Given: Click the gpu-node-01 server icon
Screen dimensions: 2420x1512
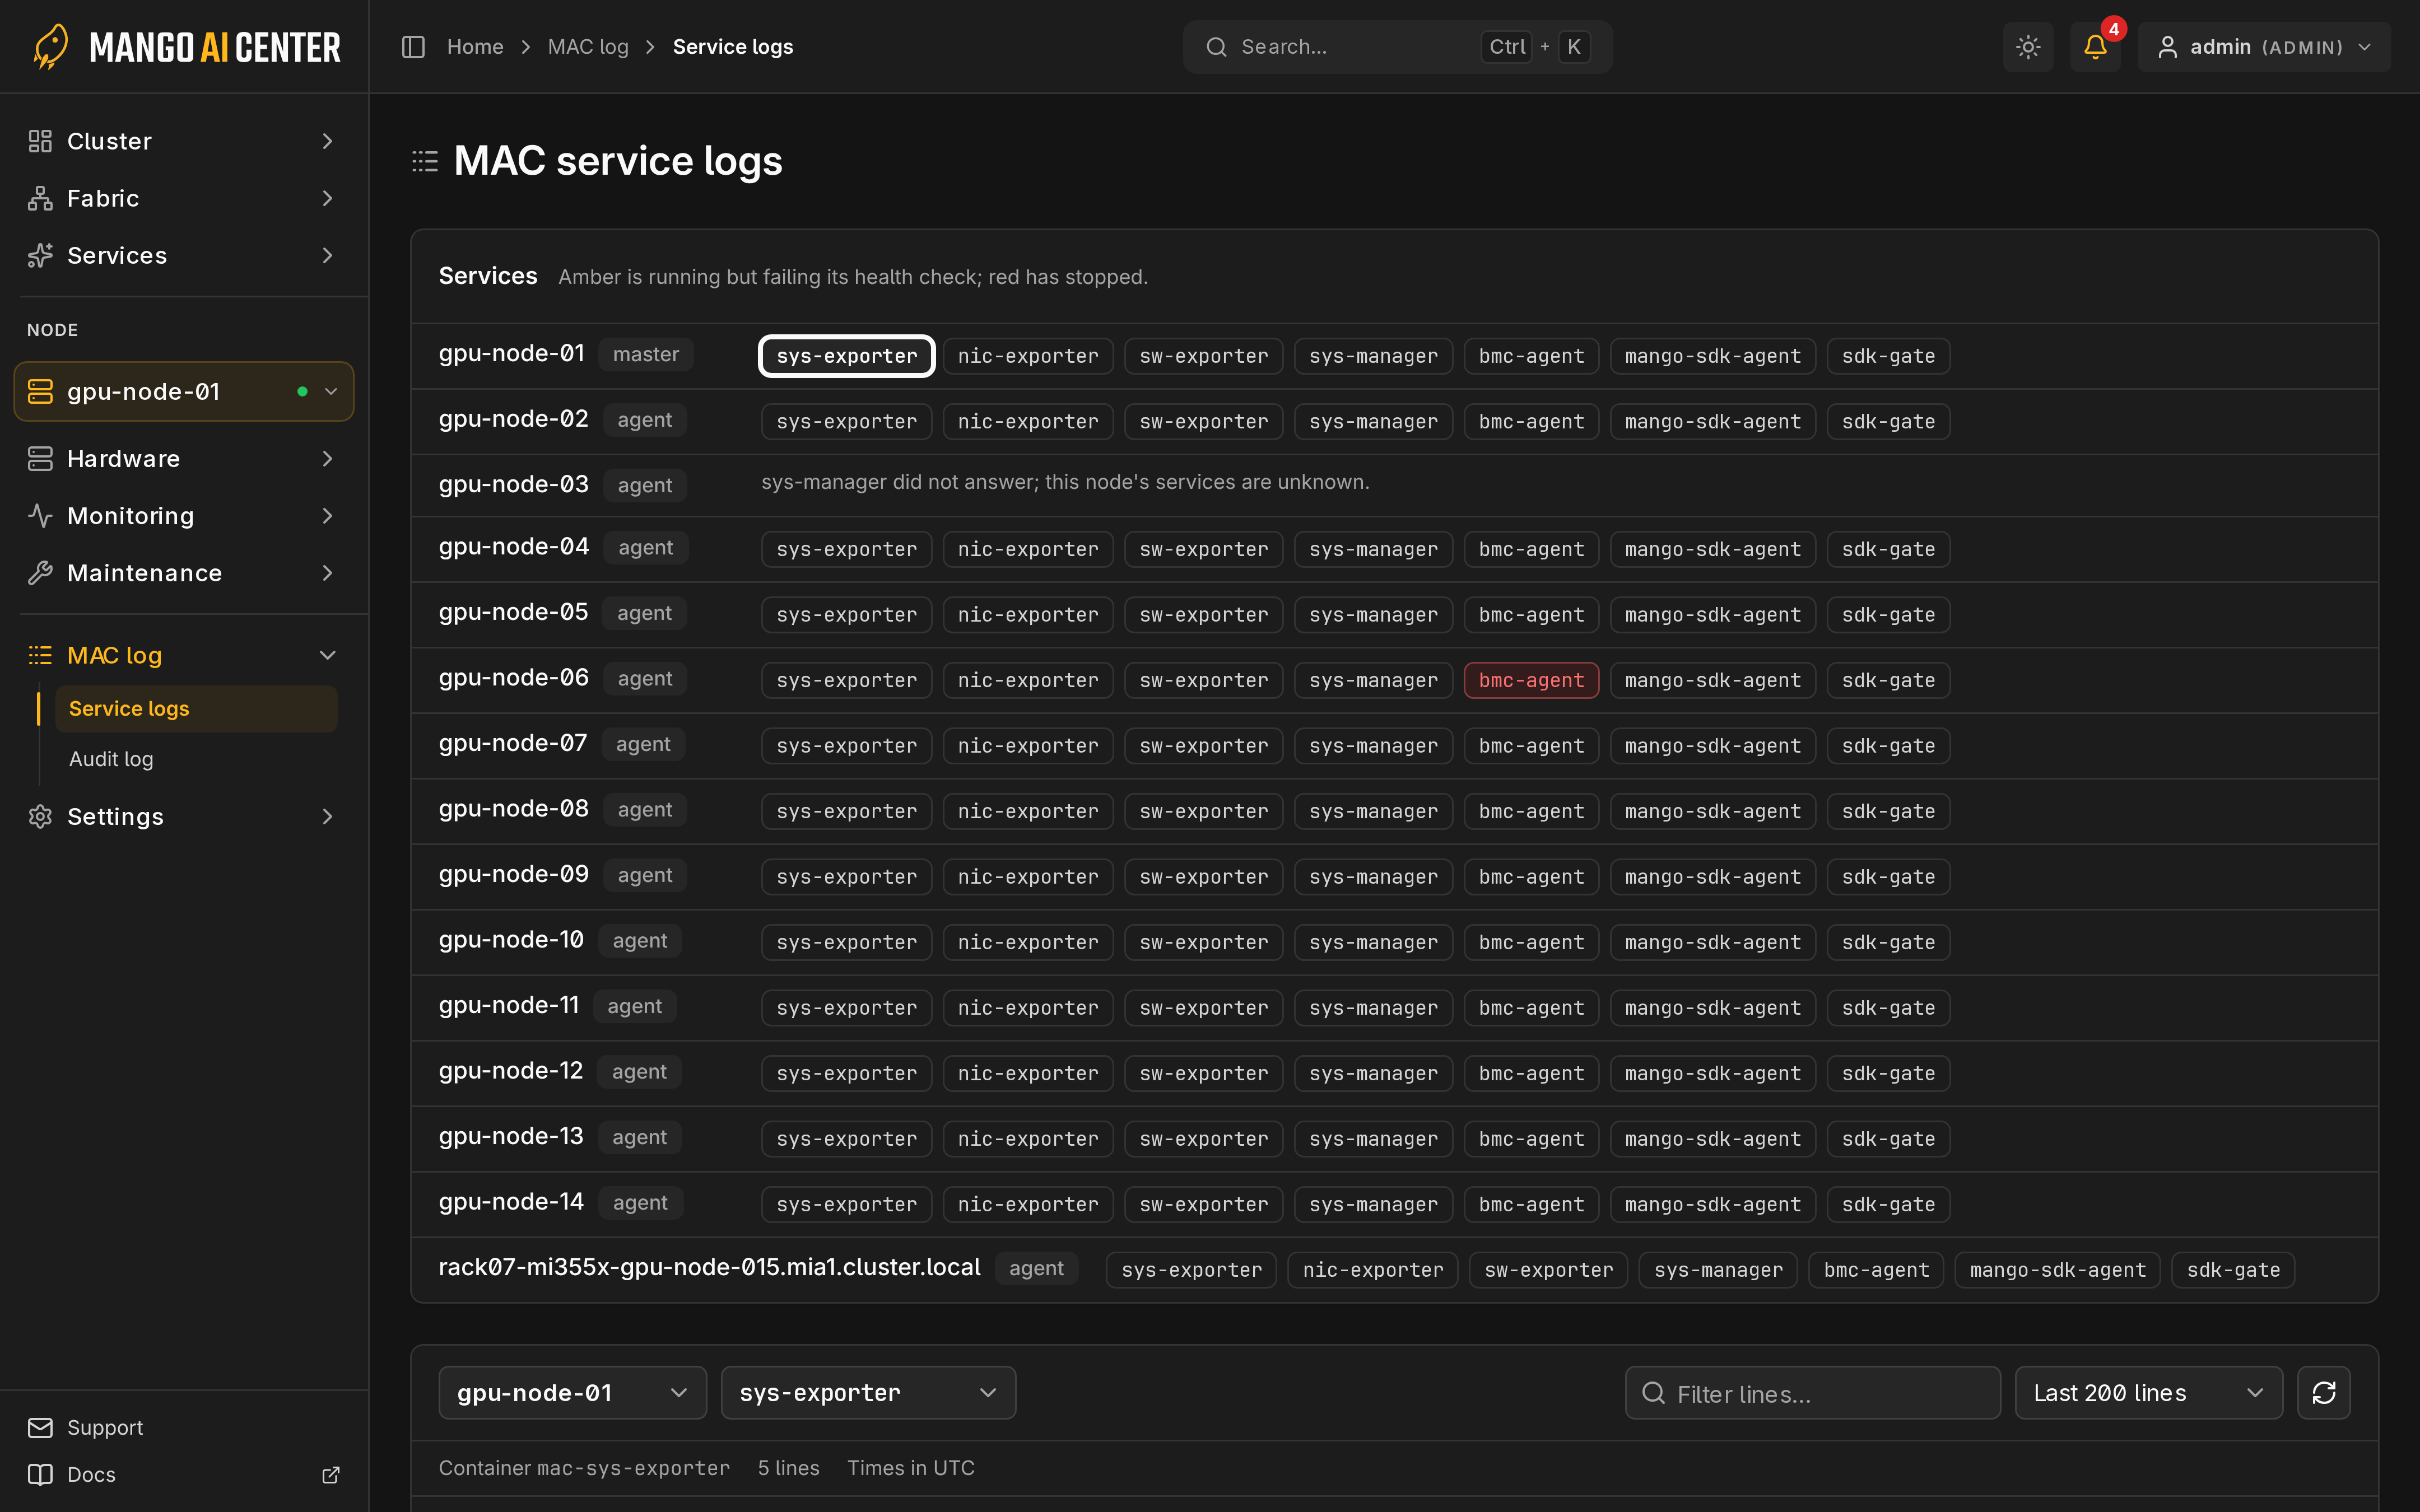Looking at the screenshot, I should click(40, 391).
